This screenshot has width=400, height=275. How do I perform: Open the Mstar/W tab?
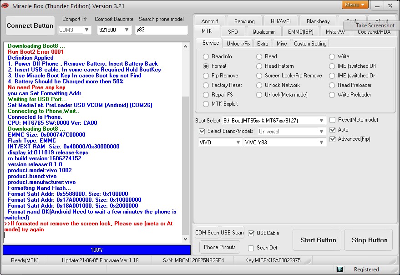point(335,32)
